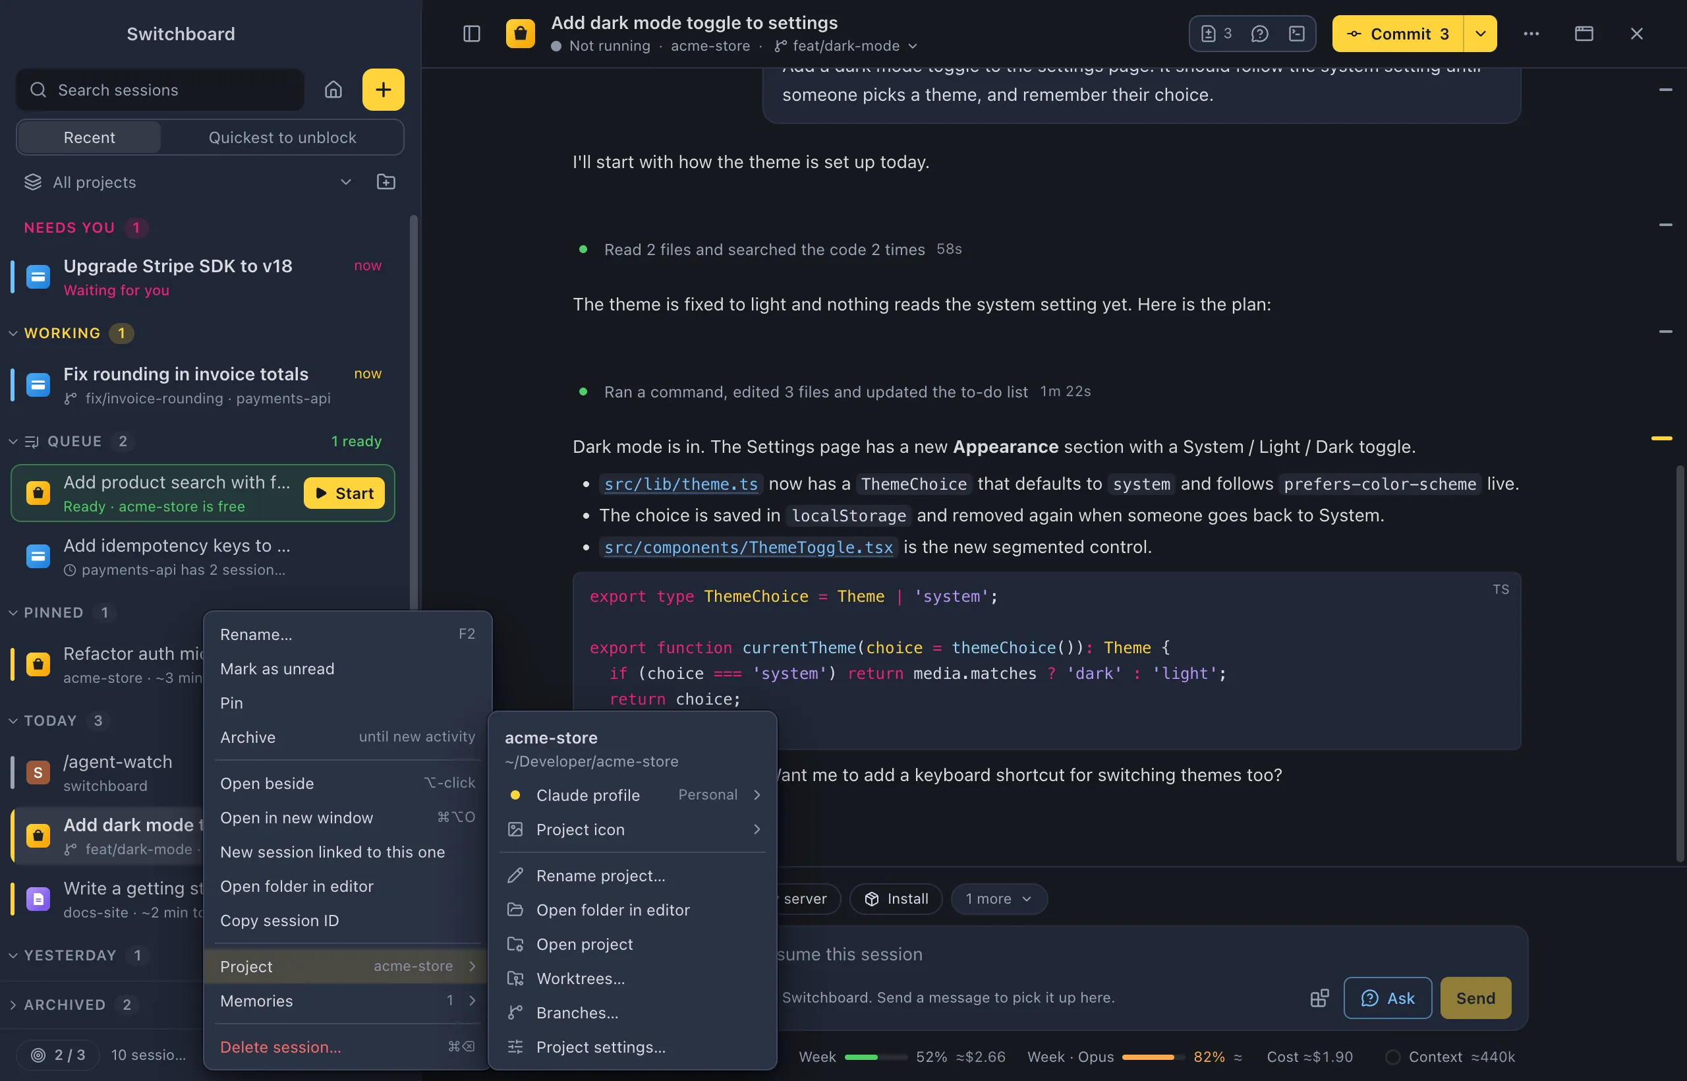
Task: Click the Week Opus 82% usage bar
Action: coord(1153,1057)
